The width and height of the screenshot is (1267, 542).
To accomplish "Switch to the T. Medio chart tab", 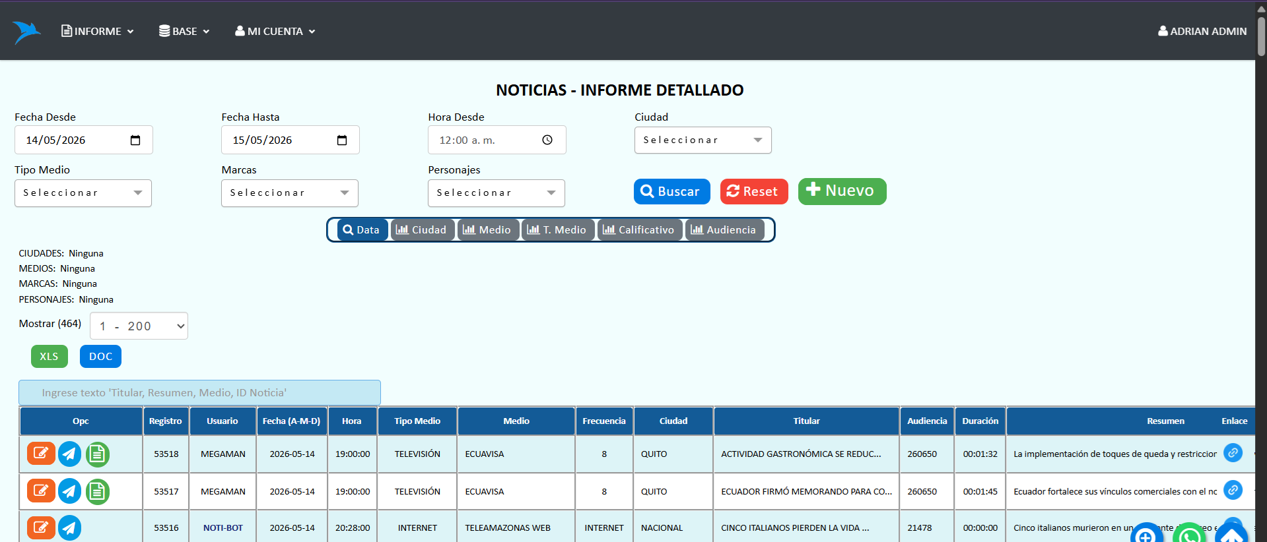I will pos(557,229).
